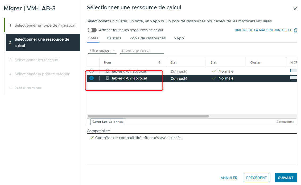Click the success checkmark in the Compatibilité panel
This screenshot has width=301, height=185.
[92, 138]
